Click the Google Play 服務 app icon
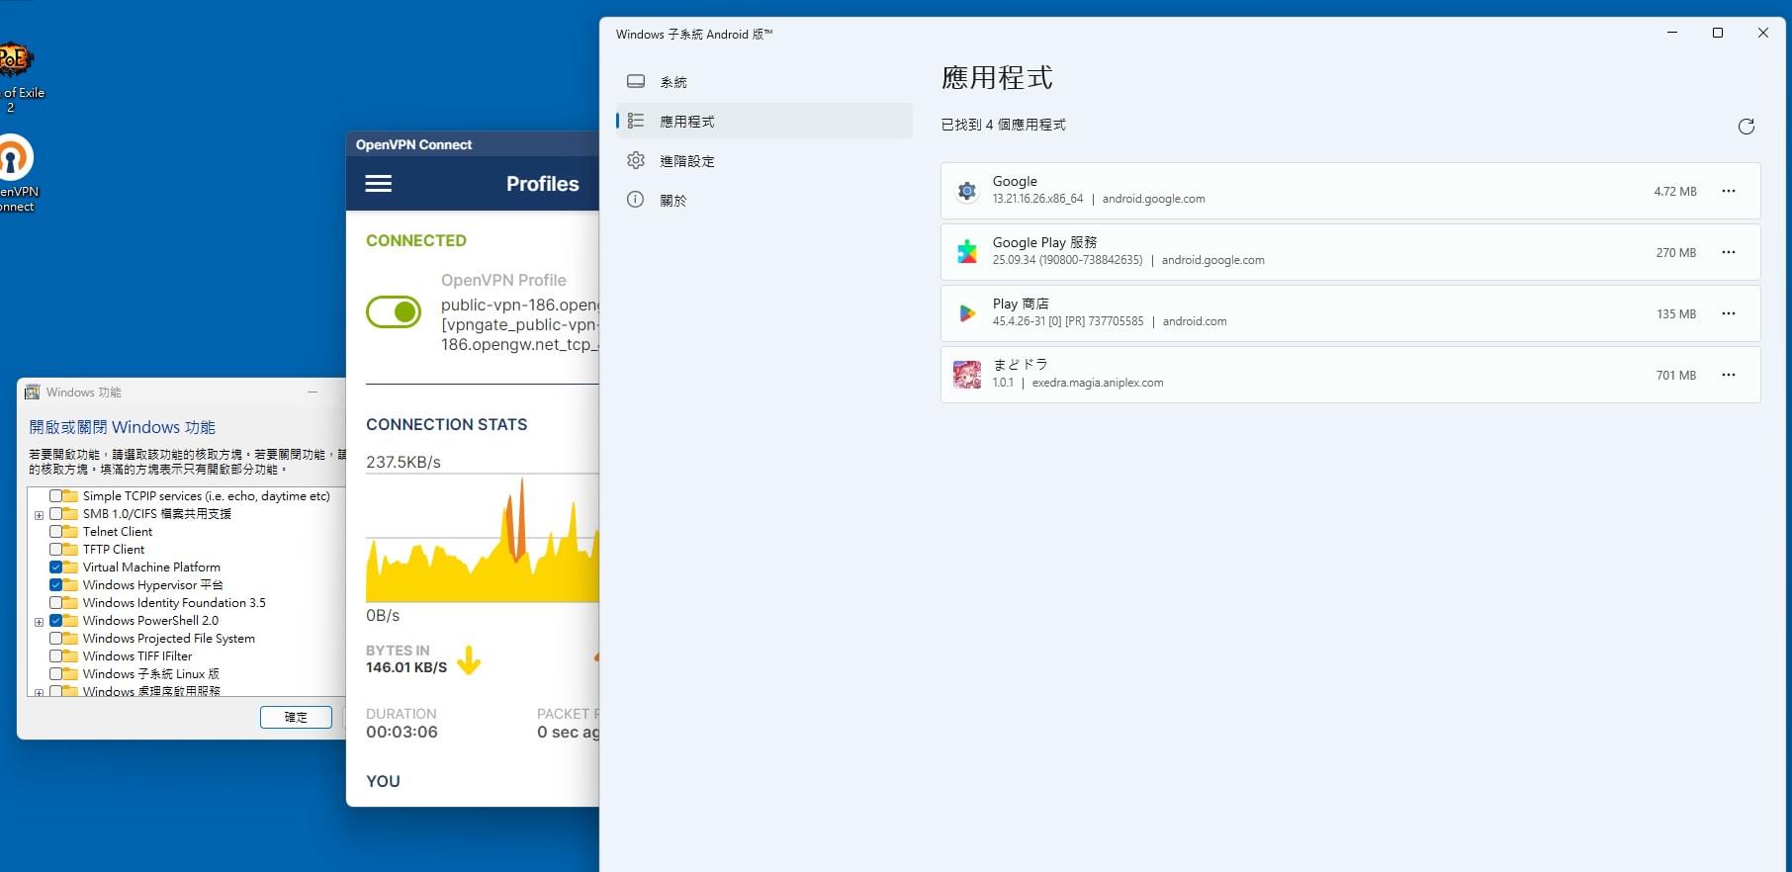This screenshot has width=1792, height=872. (x=967, y=252)
